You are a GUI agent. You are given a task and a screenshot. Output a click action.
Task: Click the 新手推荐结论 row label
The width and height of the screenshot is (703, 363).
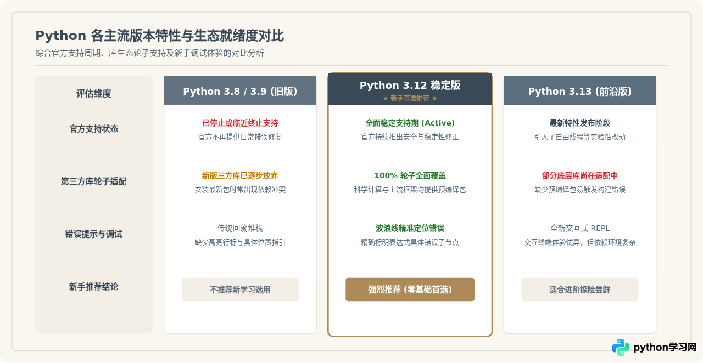[93, 287]
